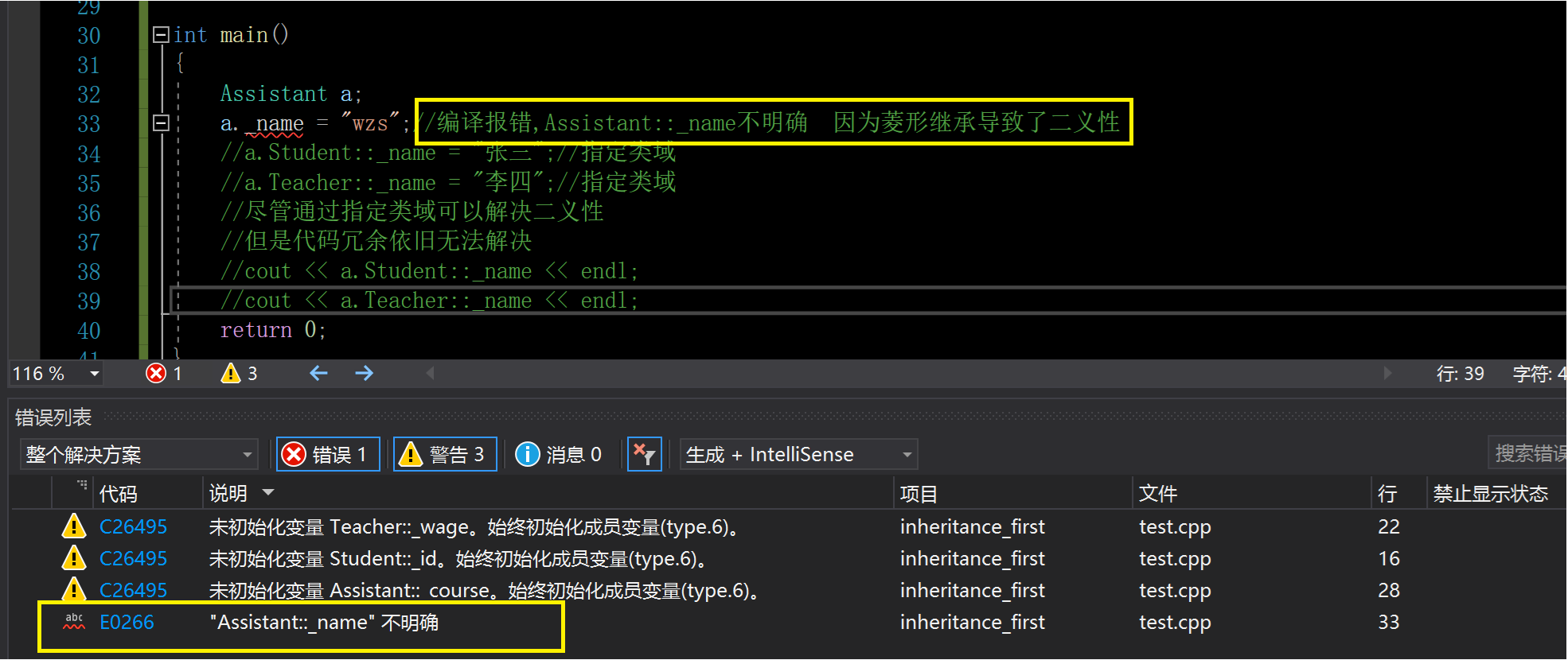
Task: Open the 116 % zoom level dropdown
Action: (x=94, y=374)
